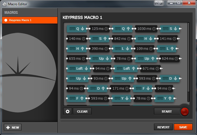This screenshot has height=135, width=197.
Task: Select the 141 ms delay block
Action: [167, 39]
